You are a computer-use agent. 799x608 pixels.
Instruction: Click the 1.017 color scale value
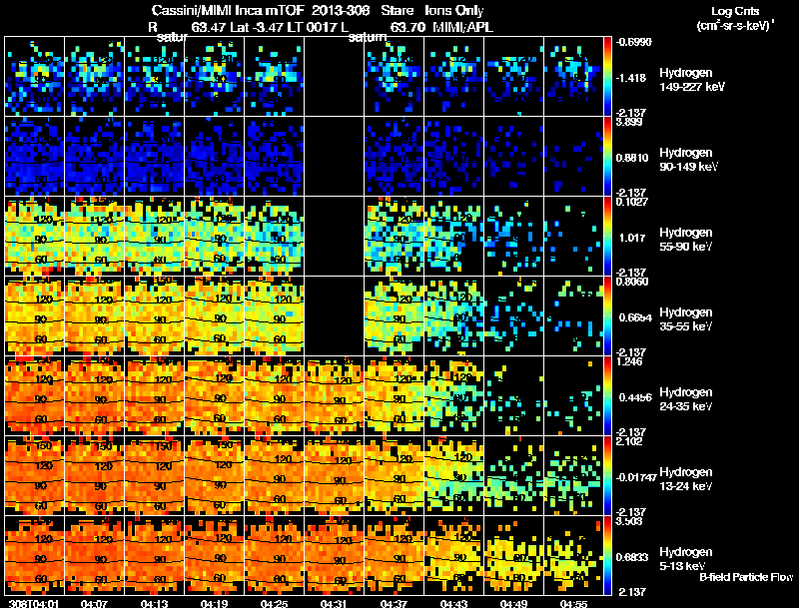point(632,238)
